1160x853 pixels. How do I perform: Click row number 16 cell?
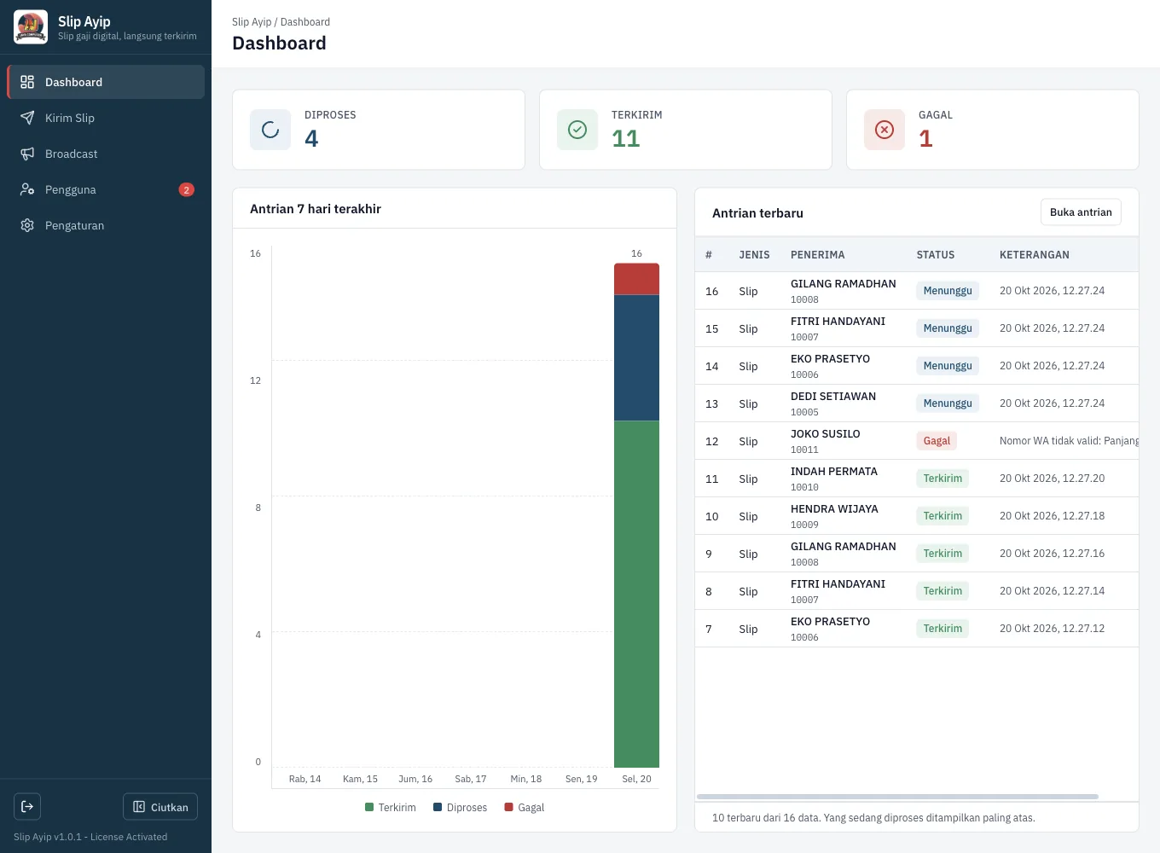pos(712,292)
